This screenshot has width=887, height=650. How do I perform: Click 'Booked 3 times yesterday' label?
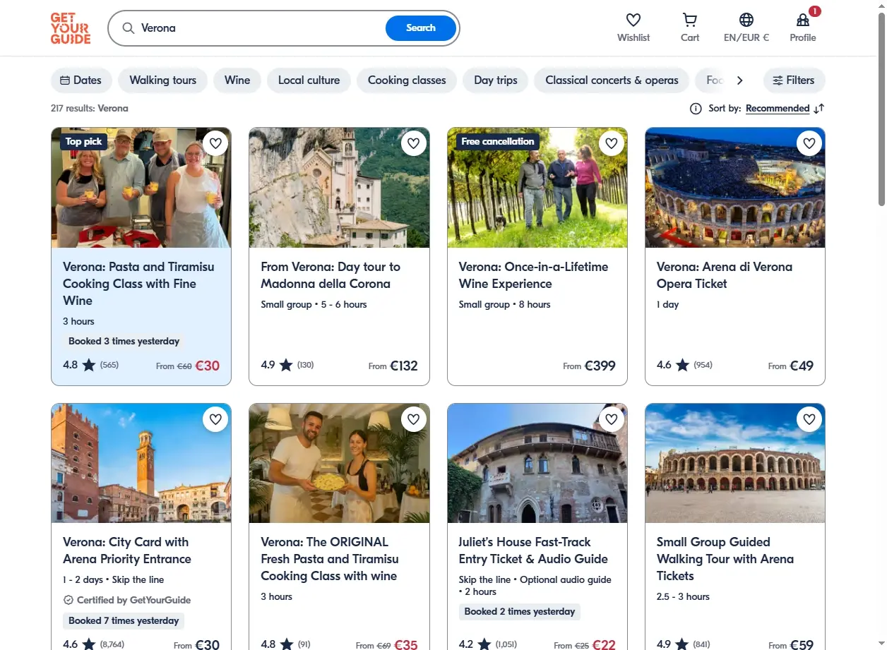pos(124,341)
